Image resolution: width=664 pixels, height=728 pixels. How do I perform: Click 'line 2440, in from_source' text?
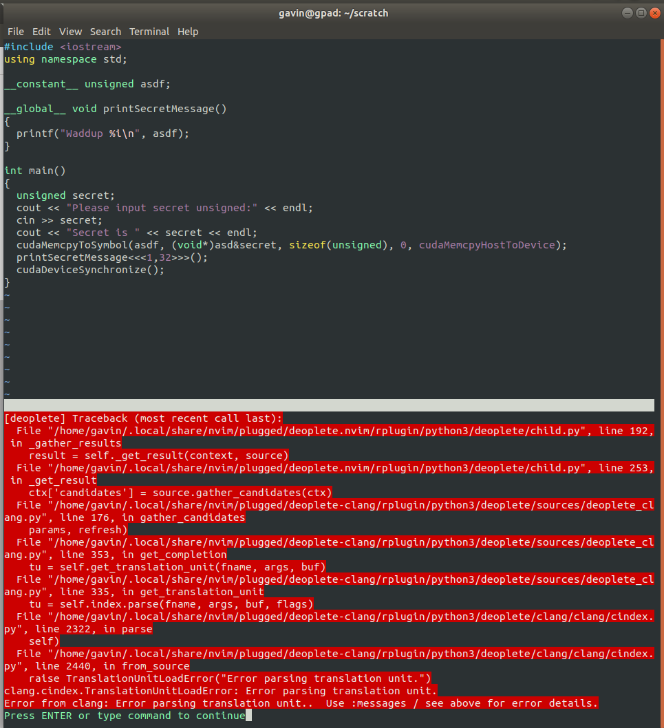(112, 666)
